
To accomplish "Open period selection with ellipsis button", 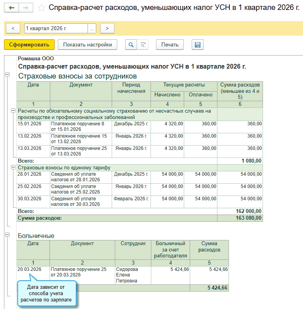I will tap(92, 28).
